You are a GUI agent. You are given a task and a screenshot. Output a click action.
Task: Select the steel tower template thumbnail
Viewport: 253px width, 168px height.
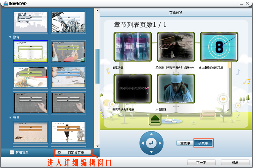(68, 22)
